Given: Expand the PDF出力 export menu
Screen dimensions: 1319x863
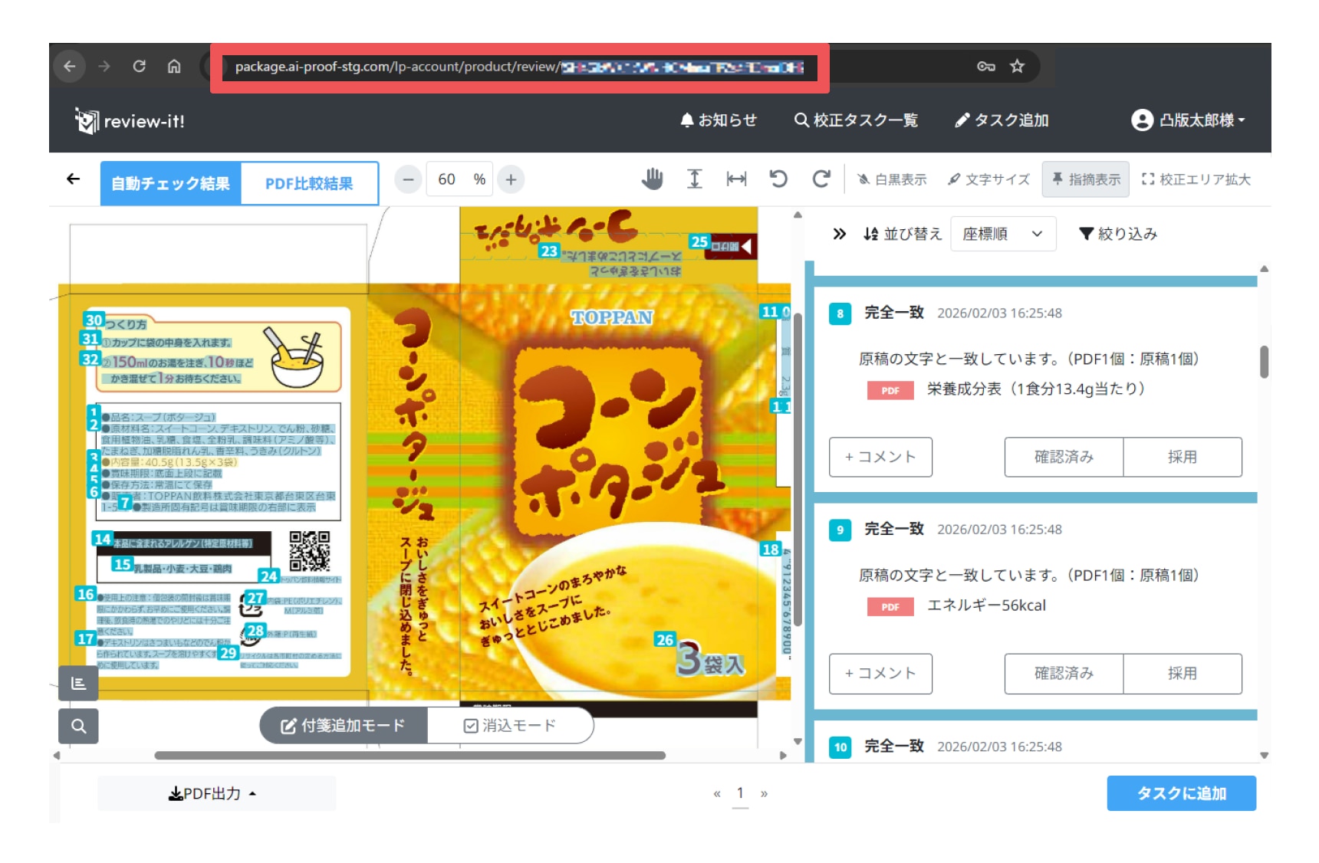Looking at the screenshot, I should pyautogui.click(x=213, y=793).
